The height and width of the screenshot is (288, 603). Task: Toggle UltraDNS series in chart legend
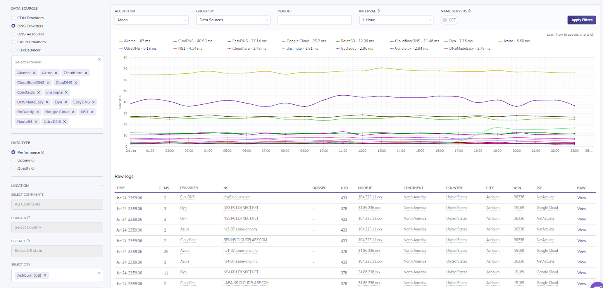pos(138,49)
